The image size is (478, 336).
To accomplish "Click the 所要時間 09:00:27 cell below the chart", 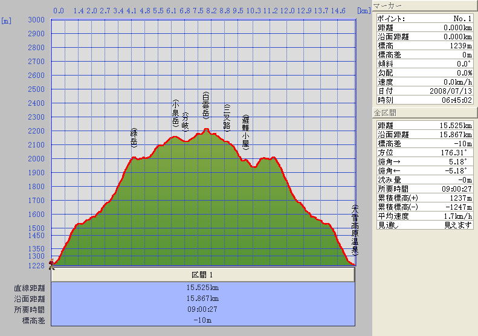I will click(x=202, y=309).
